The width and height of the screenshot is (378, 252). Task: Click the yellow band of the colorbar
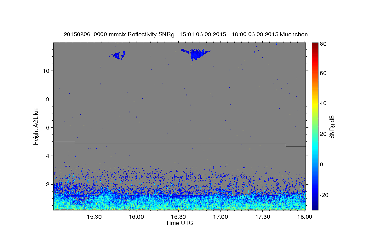point(315,104)
